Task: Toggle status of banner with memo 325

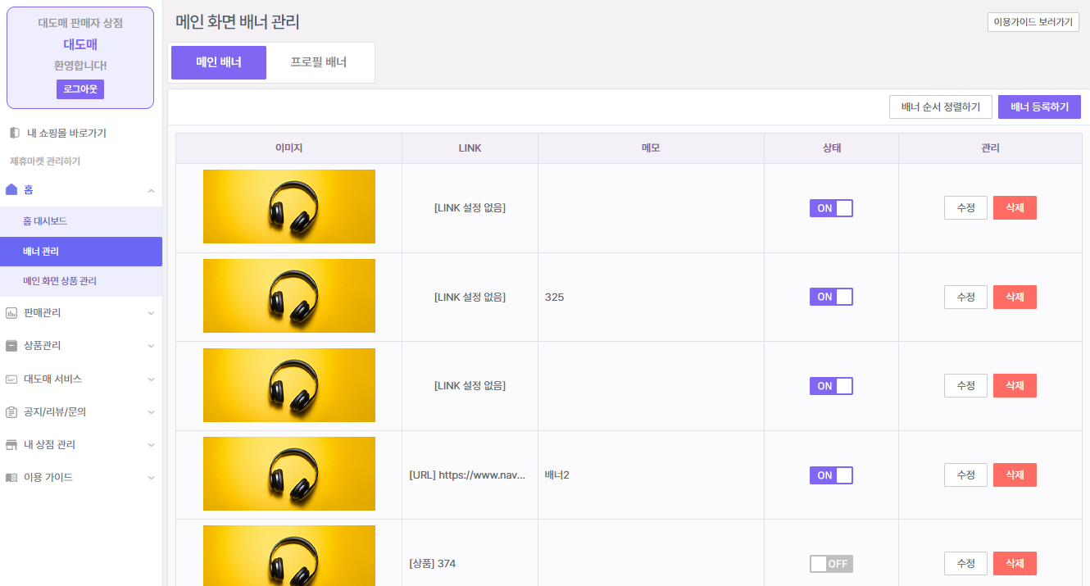Action: point(831,297)
